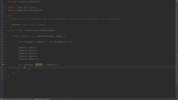Click the main method icon in breadcrumbs
This screenshot has height=100, width=178.
point(27,99)
